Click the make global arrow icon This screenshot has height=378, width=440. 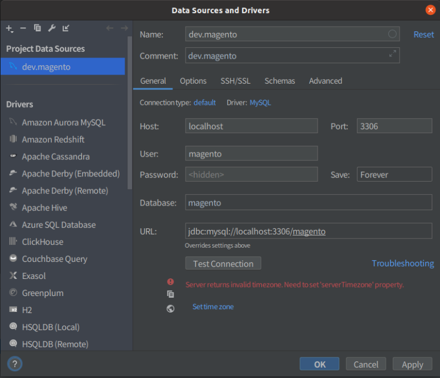pos(65,28)
